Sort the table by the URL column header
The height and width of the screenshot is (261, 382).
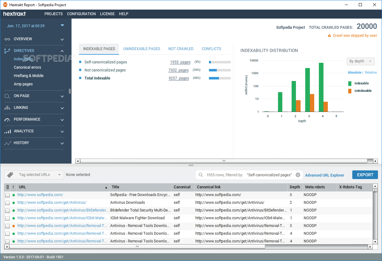click(x=63, y=187)
